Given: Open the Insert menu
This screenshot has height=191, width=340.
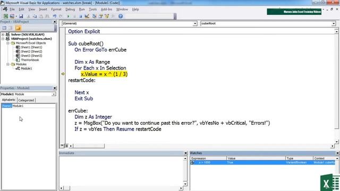Looking at the screenshot, I should click(x=43, y=10).
